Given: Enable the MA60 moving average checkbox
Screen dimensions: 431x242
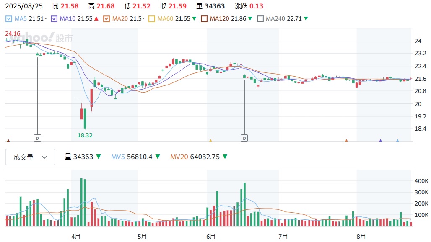Looking at the screenshot, I should click(x=152, y=19).
